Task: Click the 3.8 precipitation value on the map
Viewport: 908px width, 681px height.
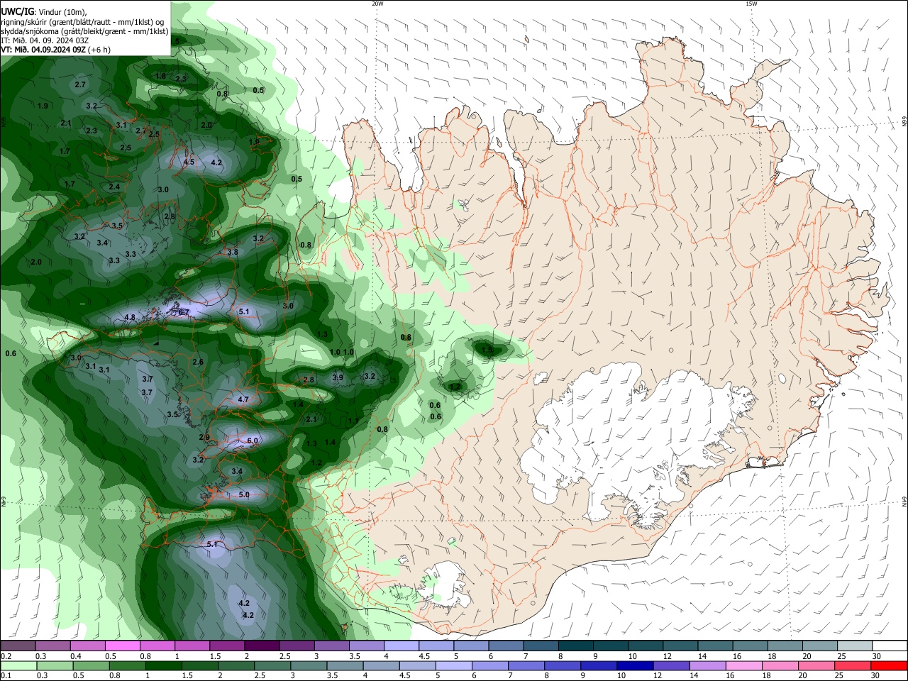Action: (x=233, y=252)
